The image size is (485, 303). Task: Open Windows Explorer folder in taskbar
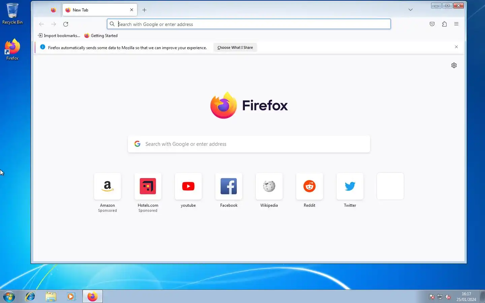click(51, 297)
